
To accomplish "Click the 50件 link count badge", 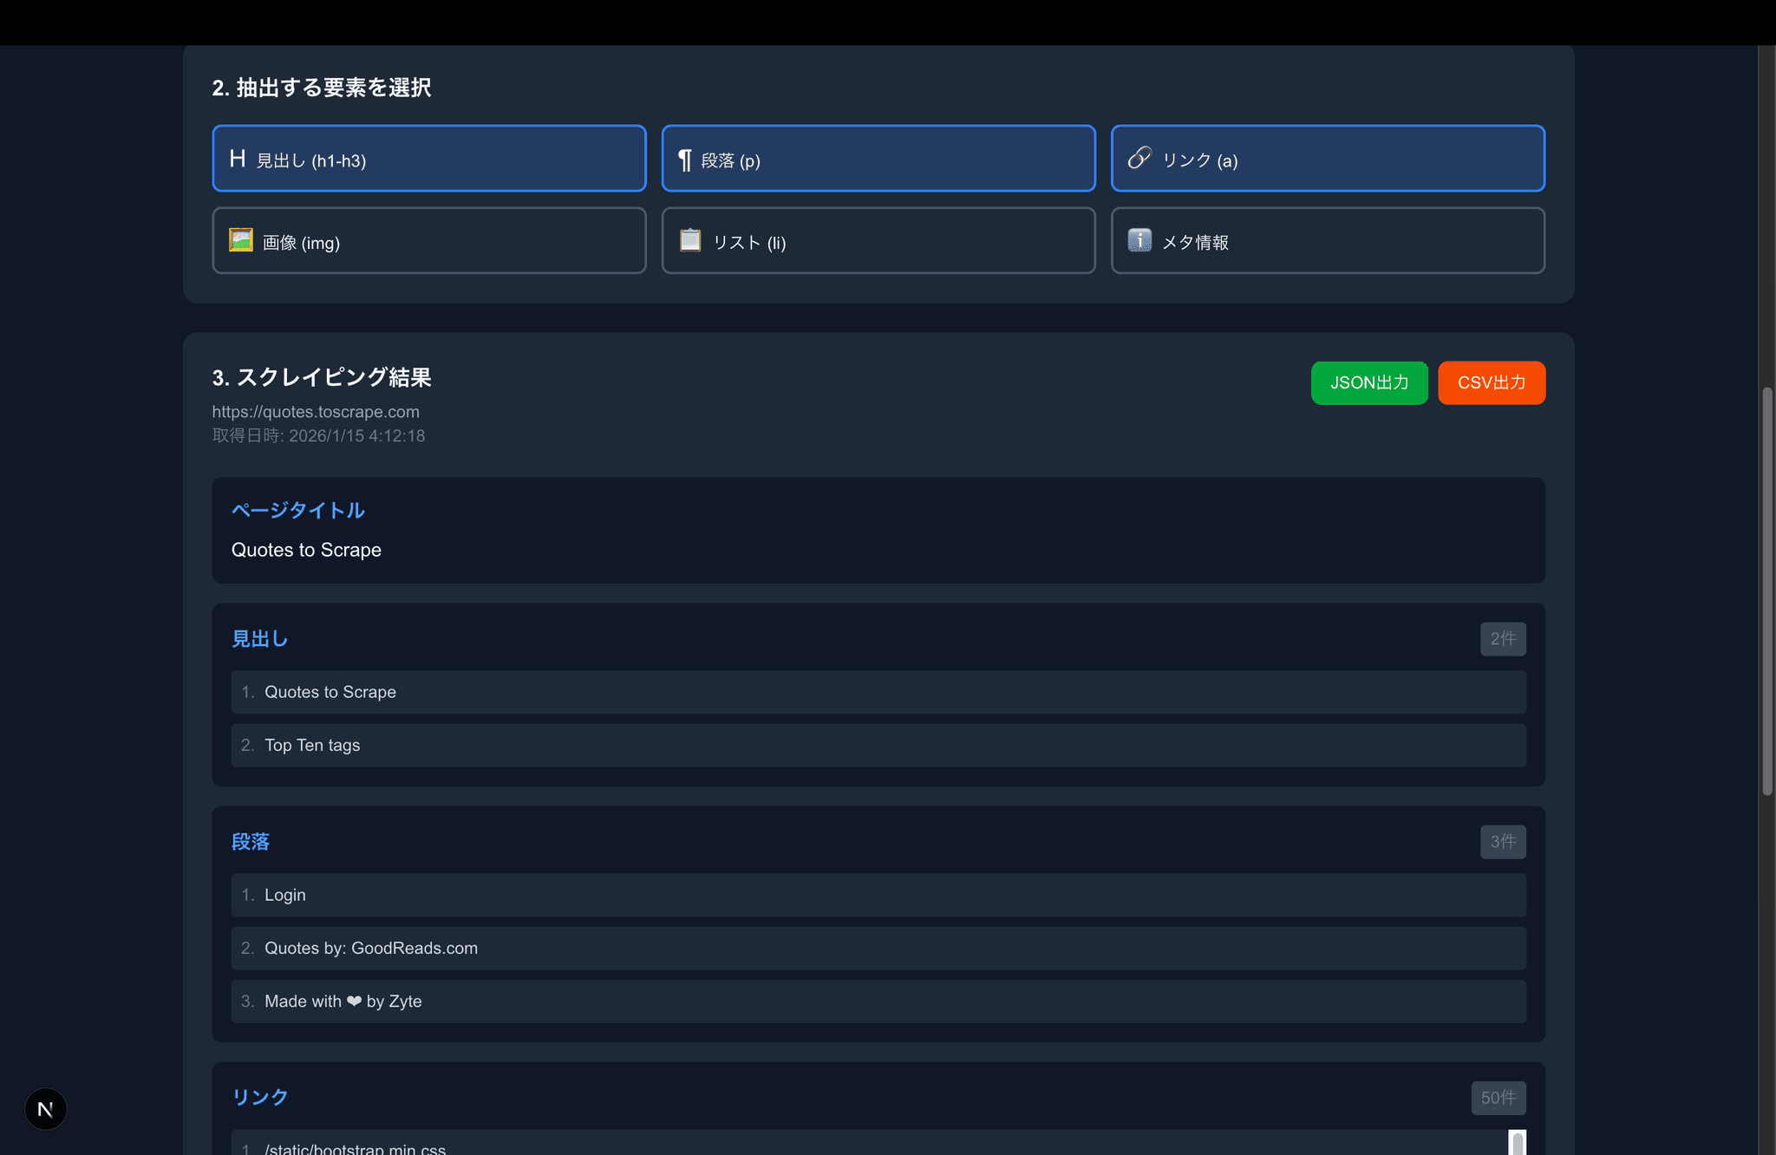I will tap(1498, 1098).
